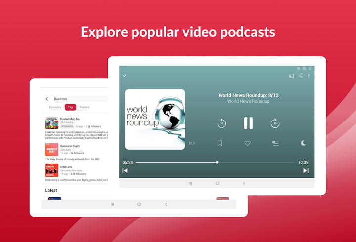Switch to the Episodes tab
This screenshot has width=356, height=242.
pyautogui.click(x=55, y=107)
